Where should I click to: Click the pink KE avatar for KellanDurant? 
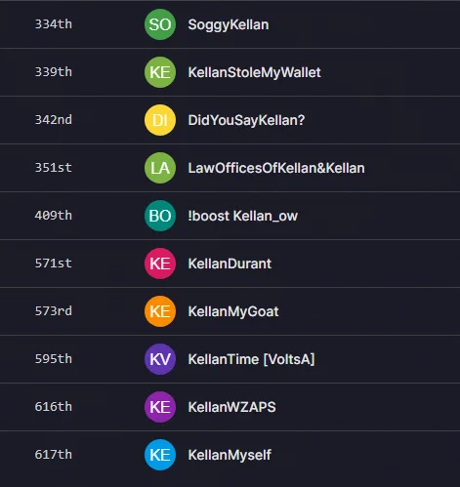pyautogui.click(x=160, y=264)
